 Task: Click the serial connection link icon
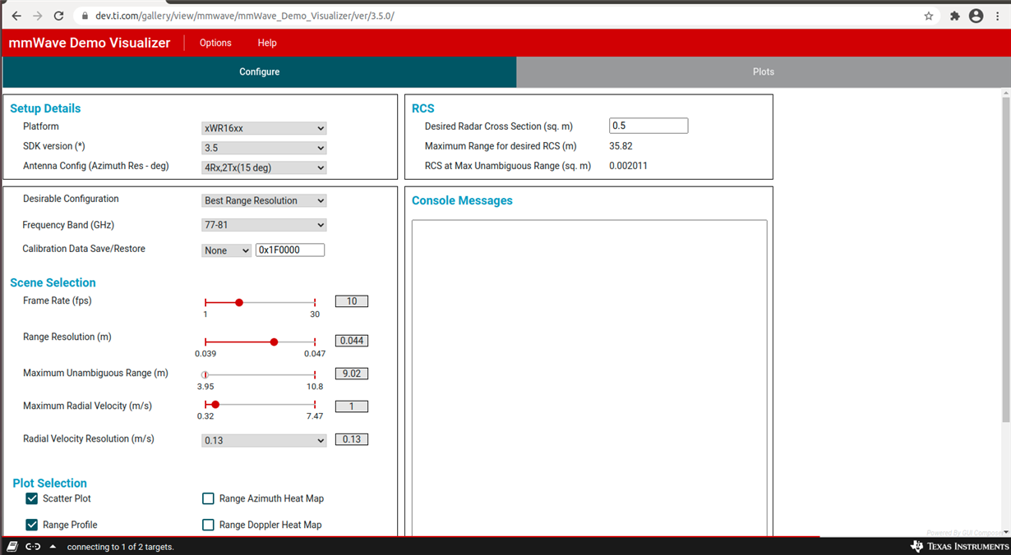tap(33, 546)
